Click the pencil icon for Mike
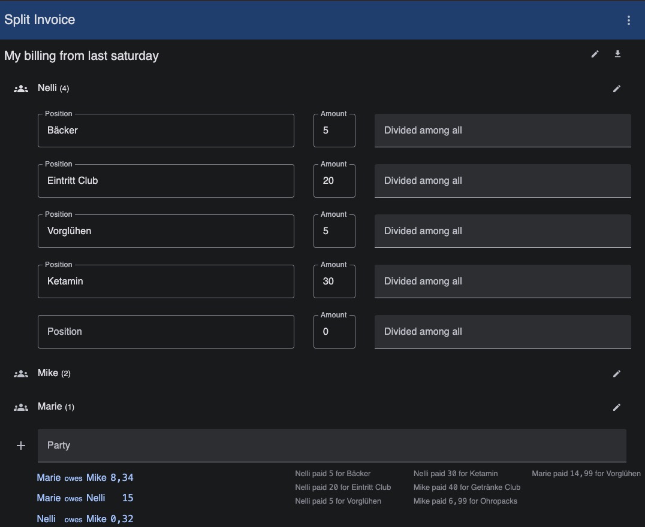645x527 pixels. 616,374
